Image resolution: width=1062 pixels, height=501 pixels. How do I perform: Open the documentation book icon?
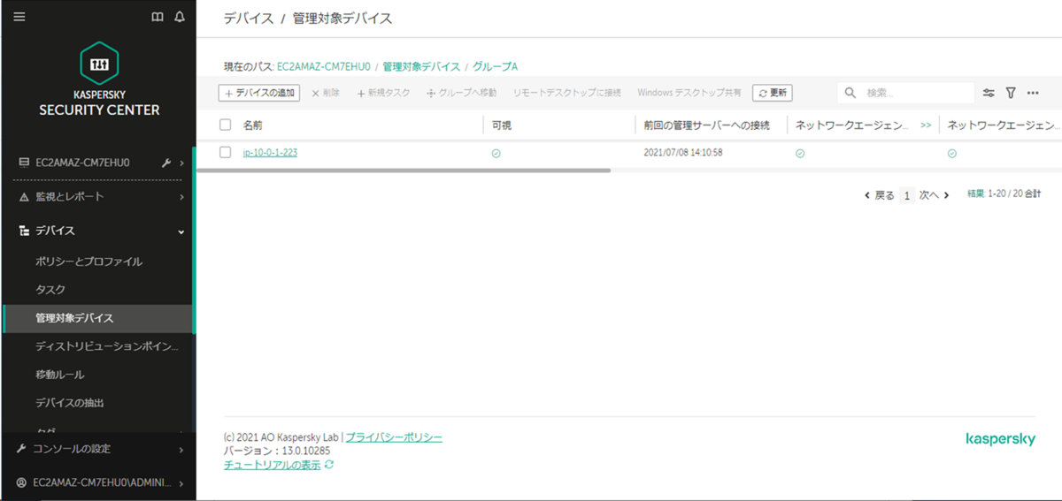pos(158,17)
